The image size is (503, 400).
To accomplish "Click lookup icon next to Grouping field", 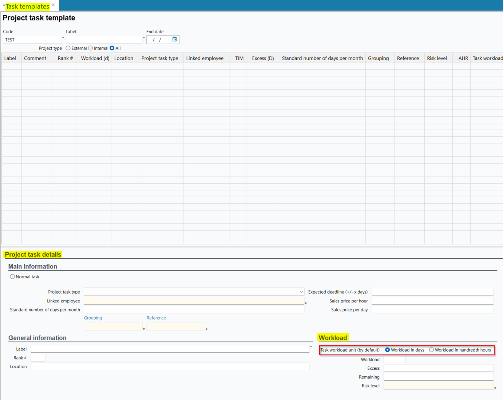I will tap(144, 329).
